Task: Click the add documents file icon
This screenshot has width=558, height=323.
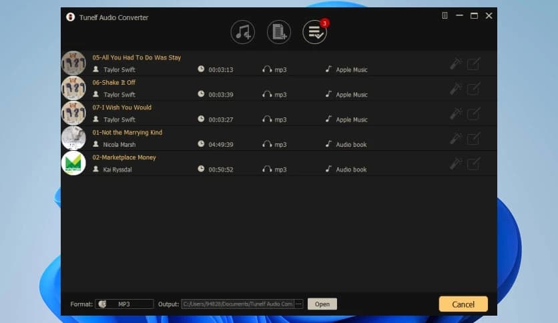Action: (x=278, y=32)
